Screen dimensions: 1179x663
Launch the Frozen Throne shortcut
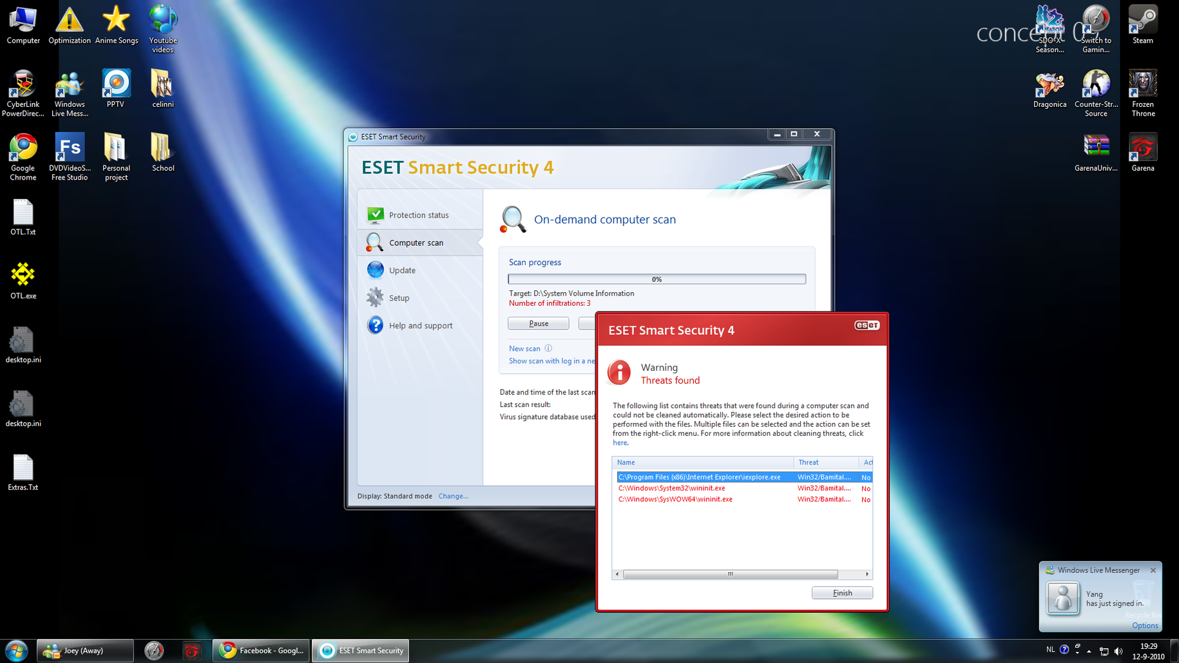coord(1143,93)
